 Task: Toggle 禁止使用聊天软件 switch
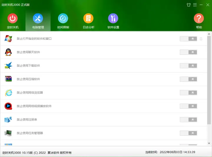[x=188, y=52]
